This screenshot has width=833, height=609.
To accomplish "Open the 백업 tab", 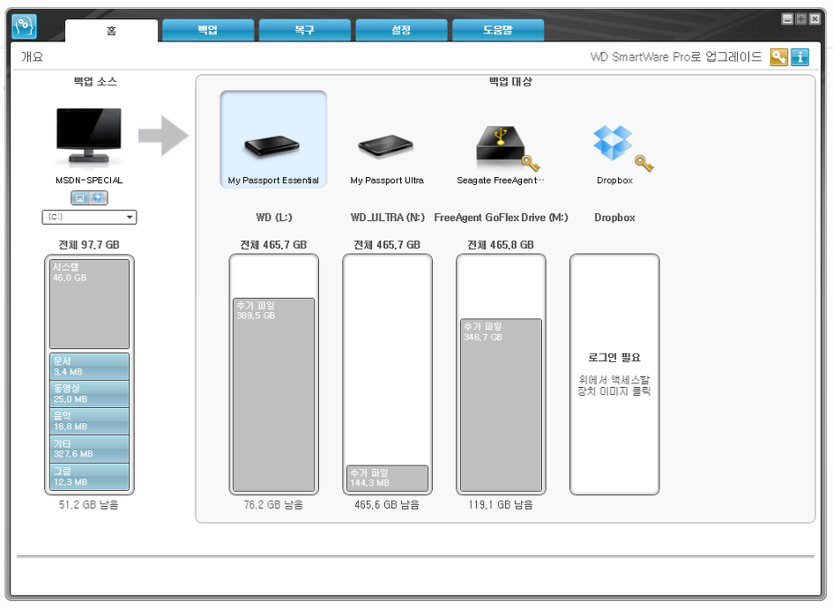I will [208, 30].
